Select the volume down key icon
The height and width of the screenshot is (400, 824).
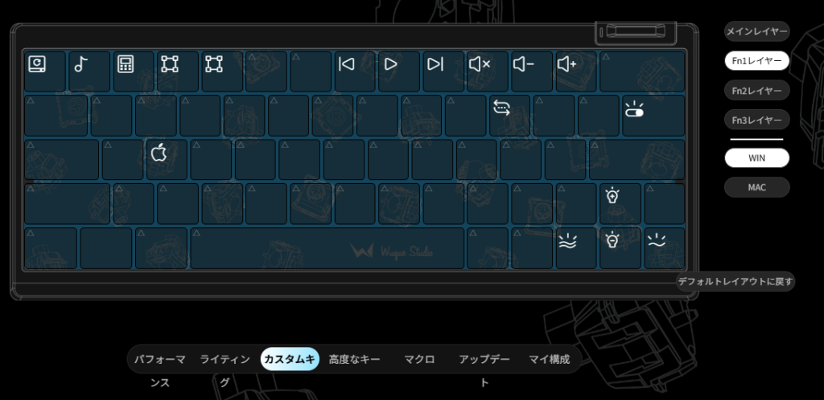coord(523,64)
